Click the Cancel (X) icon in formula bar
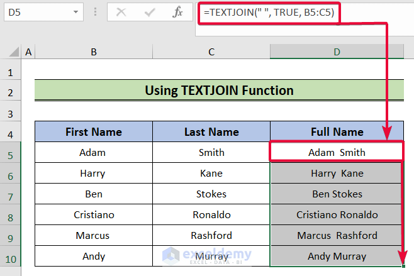Viewport: 414px width, 276px height. (121, 12)
